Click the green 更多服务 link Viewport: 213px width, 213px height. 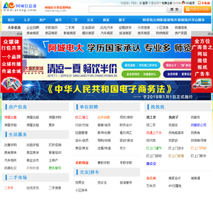pos(55,168)
